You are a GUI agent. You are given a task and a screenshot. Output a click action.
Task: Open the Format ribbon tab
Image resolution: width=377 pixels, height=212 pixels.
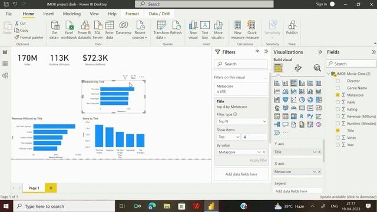pyautogui.click(x=132, y=14)
